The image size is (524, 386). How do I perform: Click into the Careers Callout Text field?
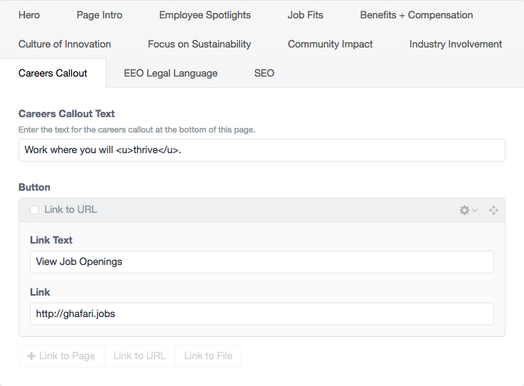pos(262,150)
